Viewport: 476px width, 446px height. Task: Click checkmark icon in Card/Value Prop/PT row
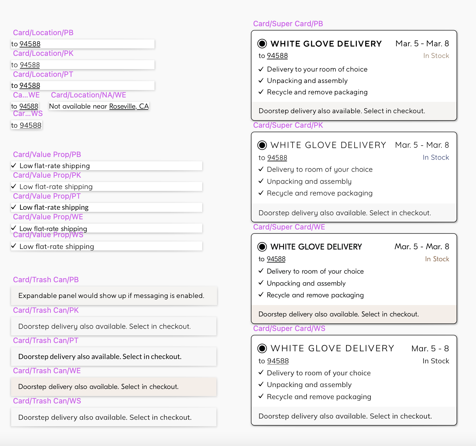pos(14,207)
